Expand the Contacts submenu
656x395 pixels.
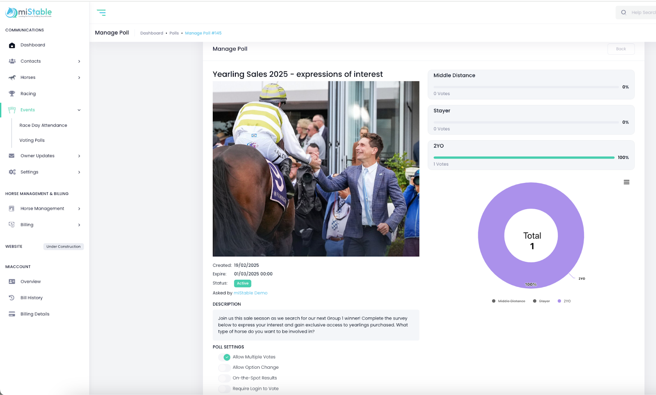(79, 62)
